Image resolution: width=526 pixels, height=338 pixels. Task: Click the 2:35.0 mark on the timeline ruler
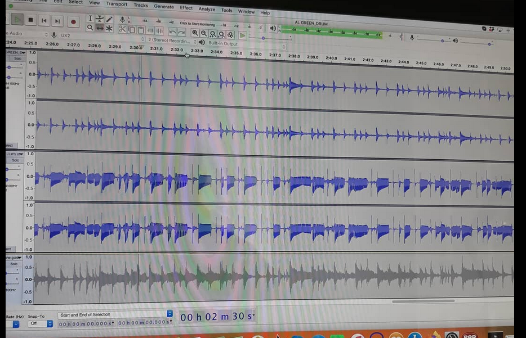click(x=236, y=53)
